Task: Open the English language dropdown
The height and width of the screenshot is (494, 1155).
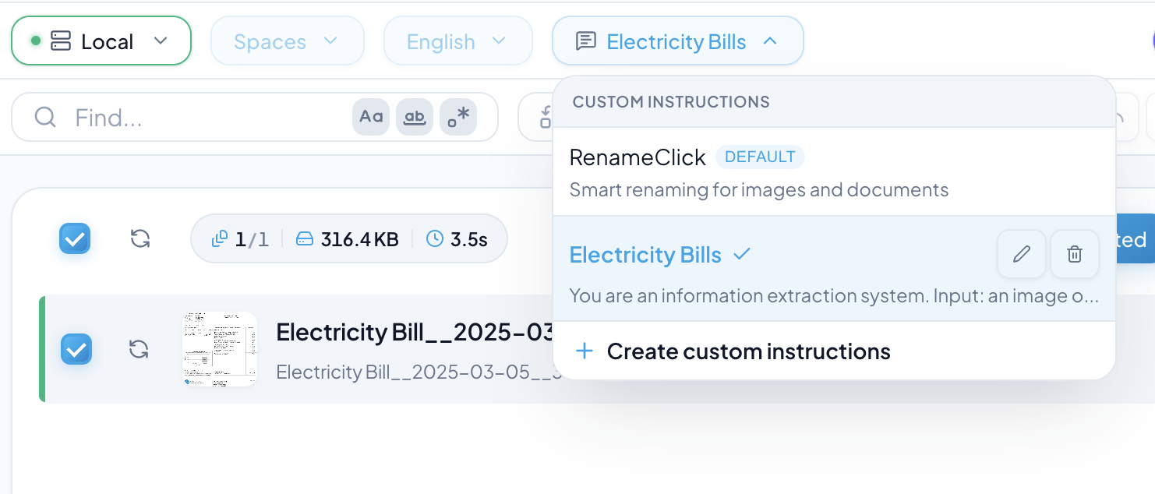Action: click(x=457, y=41)
